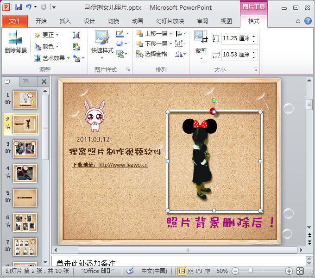Switch to the Review (审阅) tab

pos(202,21)
